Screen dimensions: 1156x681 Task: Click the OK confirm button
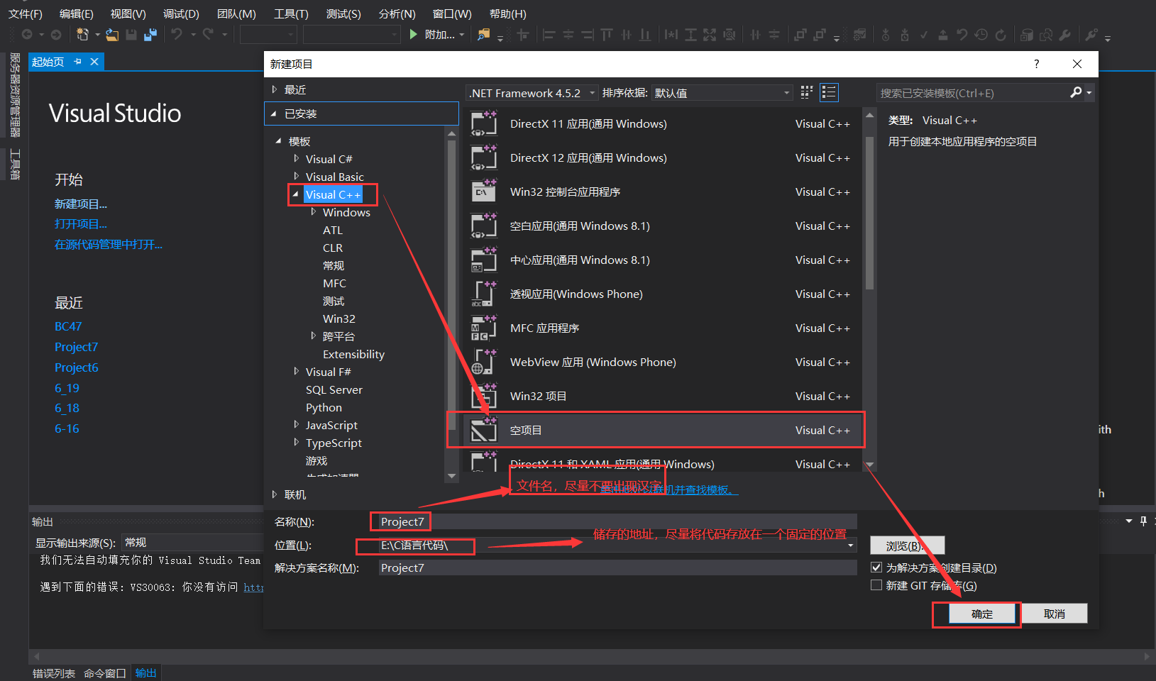tap(982, 614)
